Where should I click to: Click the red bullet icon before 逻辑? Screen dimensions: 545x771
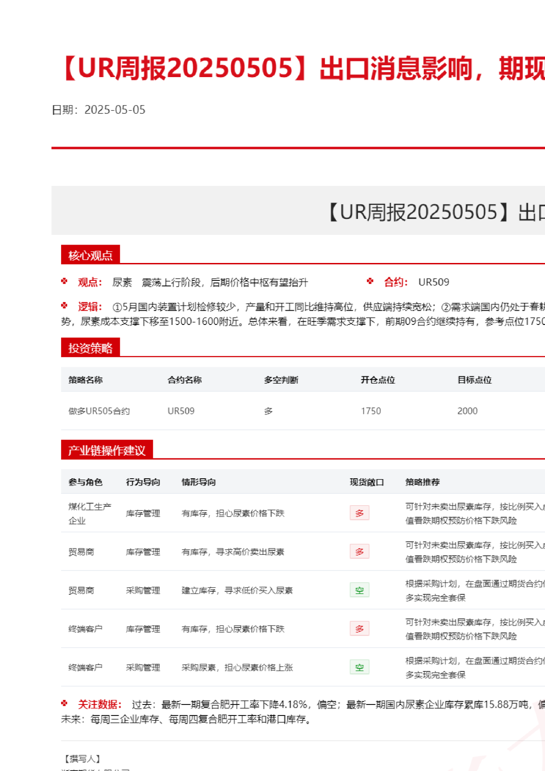click(x=64, y=306)
